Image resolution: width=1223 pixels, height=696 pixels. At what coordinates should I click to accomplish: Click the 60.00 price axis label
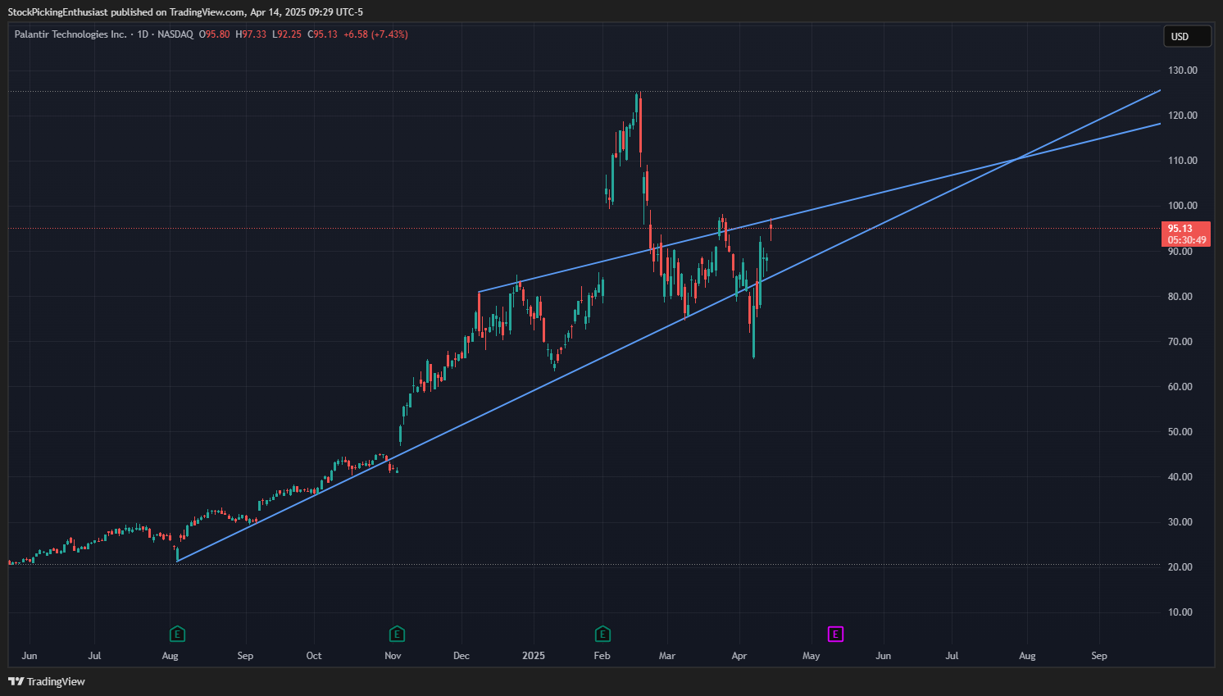1180,387
